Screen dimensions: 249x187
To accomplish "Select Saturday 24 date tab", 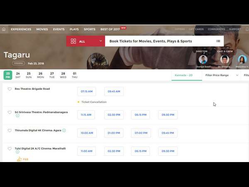I will point(18,75).
